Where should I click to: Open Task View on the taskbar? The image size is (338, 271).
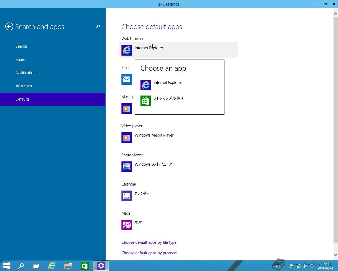tap(36, 266)
